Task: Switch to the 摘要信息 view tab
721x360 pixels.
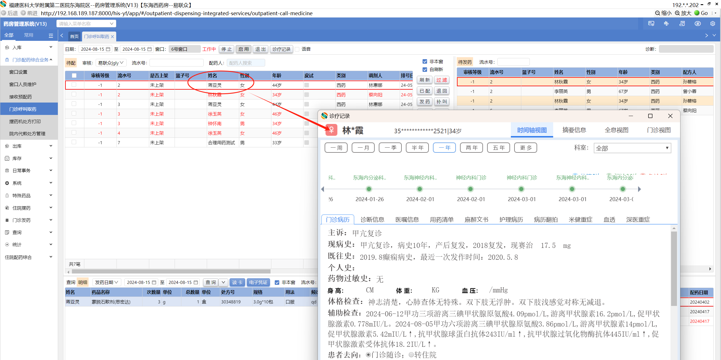Action: (574, 130)
